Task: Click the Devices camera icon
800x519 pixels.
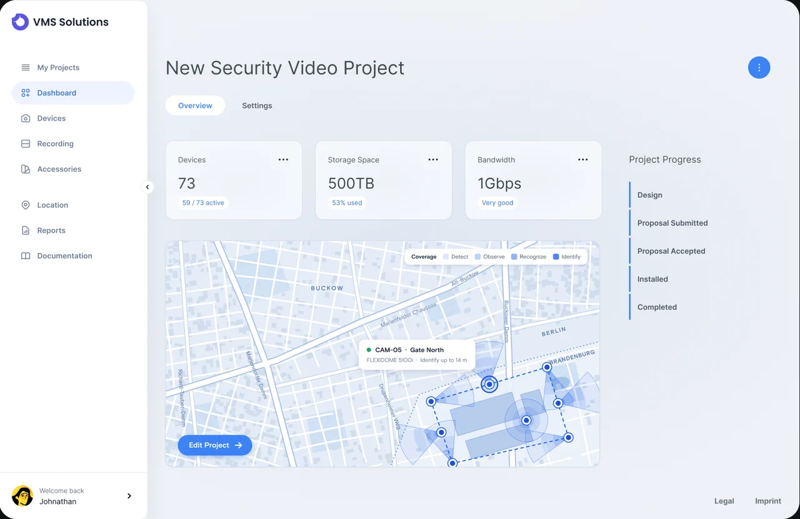Action: pos(26,119)
